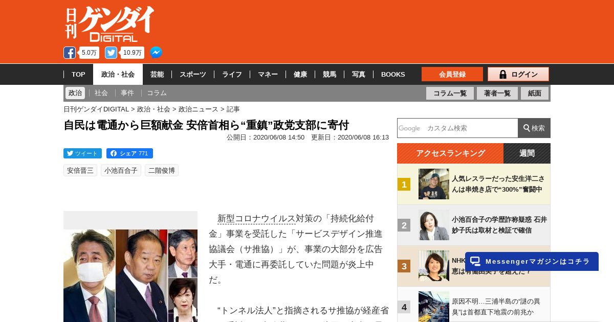This screenshot has width=614, height=322.
Task: Open 紙面 button
Action: [x=535, y=93]
